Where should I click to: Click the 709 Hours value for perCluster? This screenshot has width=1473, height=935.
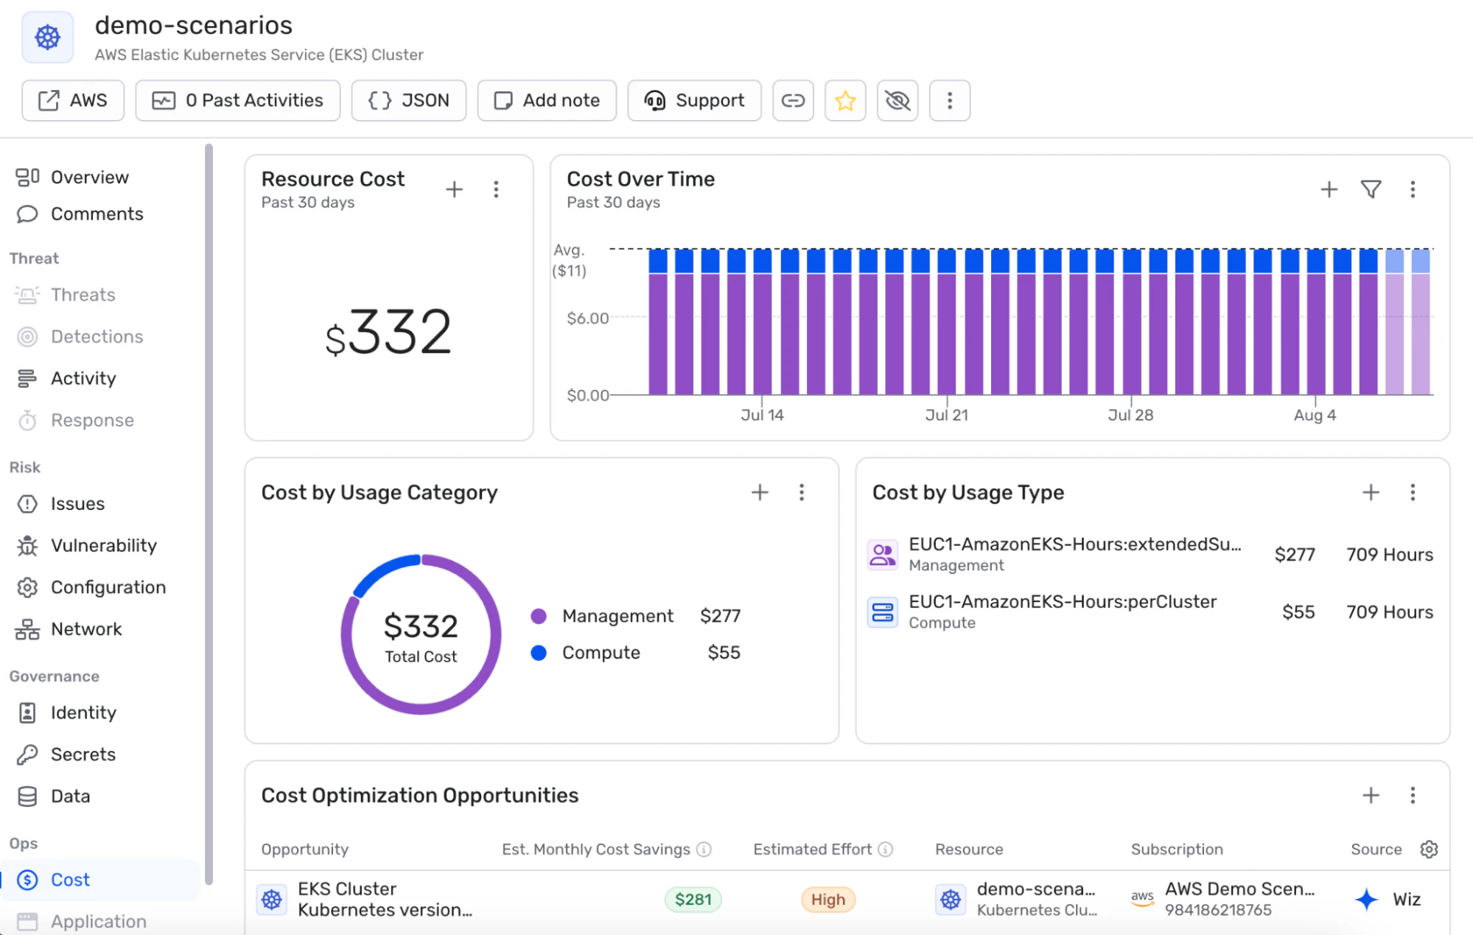click(x=1389, y=612)
